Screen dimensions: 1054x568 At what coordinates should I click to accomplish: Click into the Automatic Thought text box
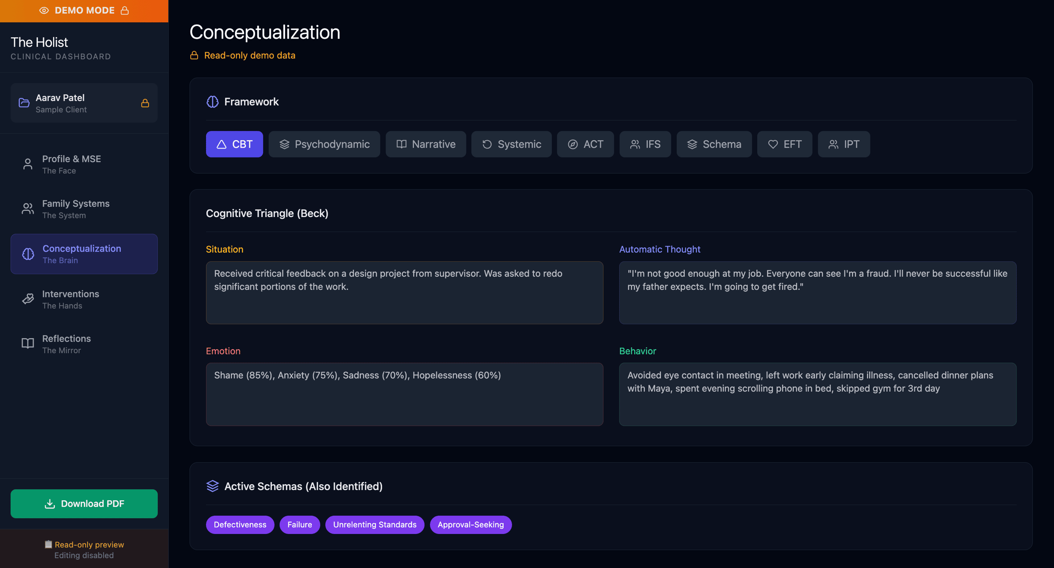(817, 293)
